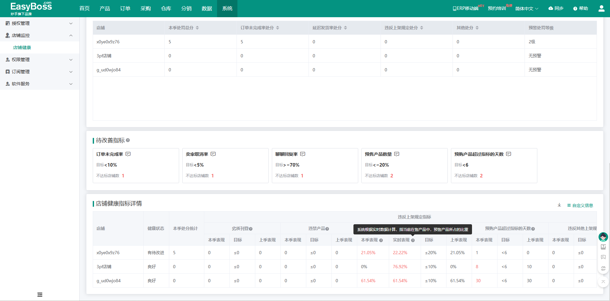Open 自定义信息 column settings
Image resolution: width=610 pixels, height=301 pixels.
pos(580,205)
